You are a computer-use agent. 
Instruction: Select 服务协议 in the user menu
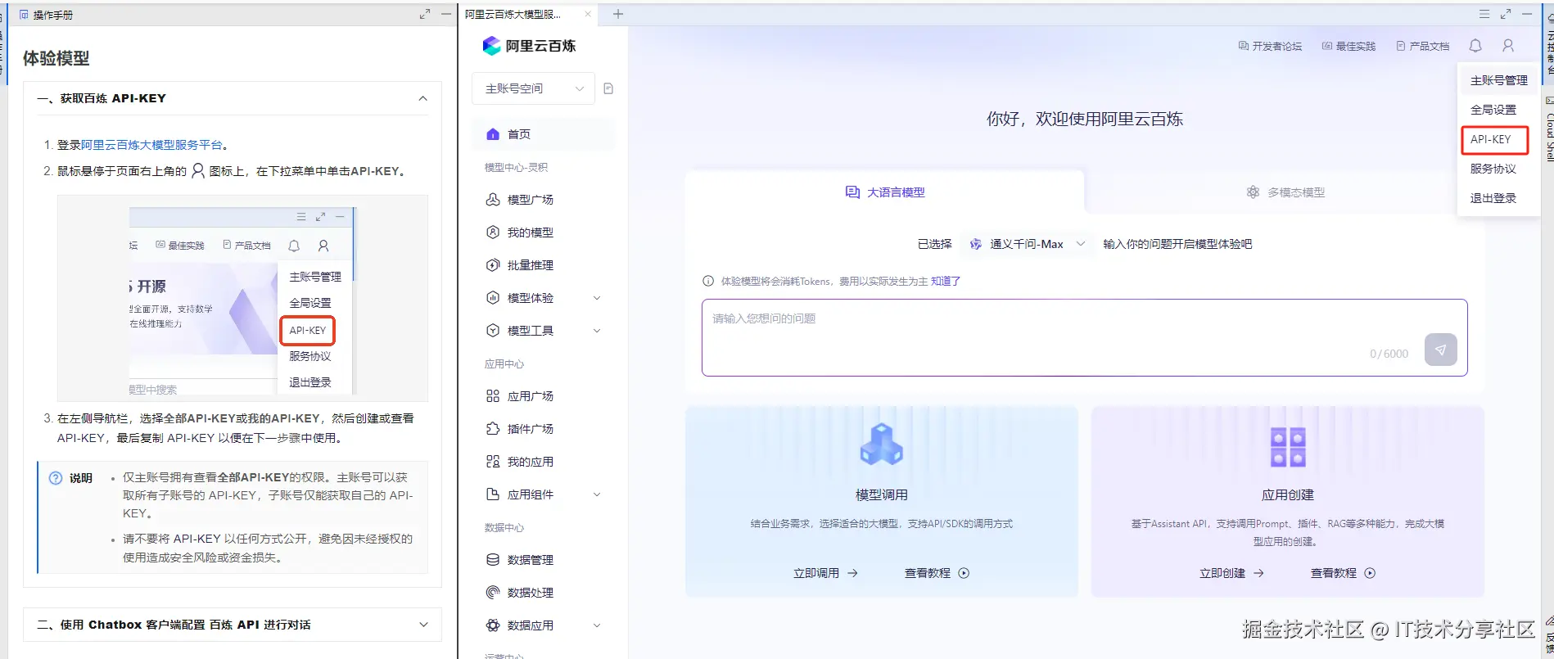(x=1493, y=169)
